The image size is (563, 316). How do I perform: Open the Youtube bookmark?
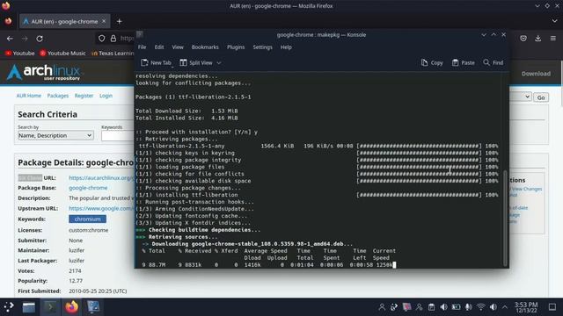tap(19, 53)
